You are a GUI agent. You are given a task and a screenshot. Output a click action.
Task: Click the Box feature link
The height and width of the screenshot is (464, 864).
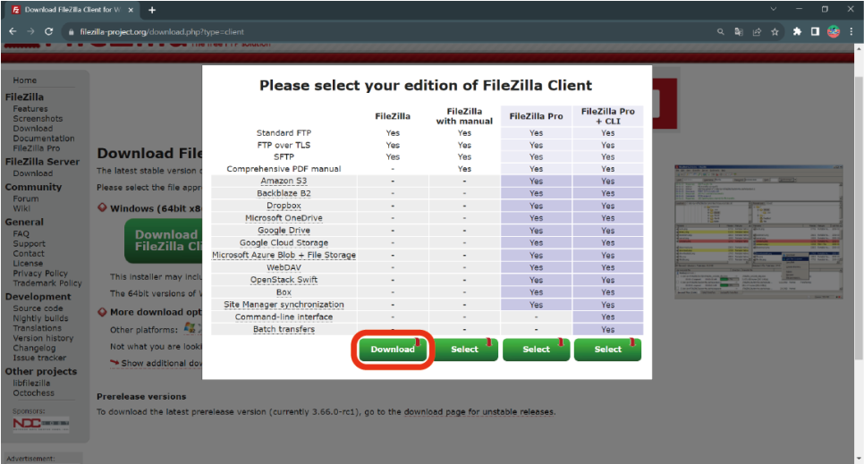[x=284, y=292]
